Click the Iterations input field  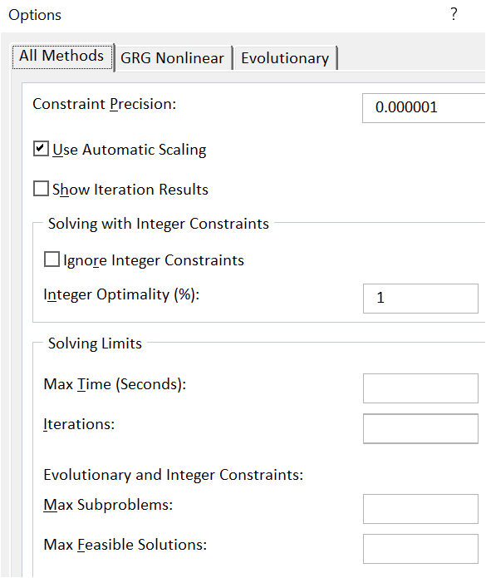420,428
